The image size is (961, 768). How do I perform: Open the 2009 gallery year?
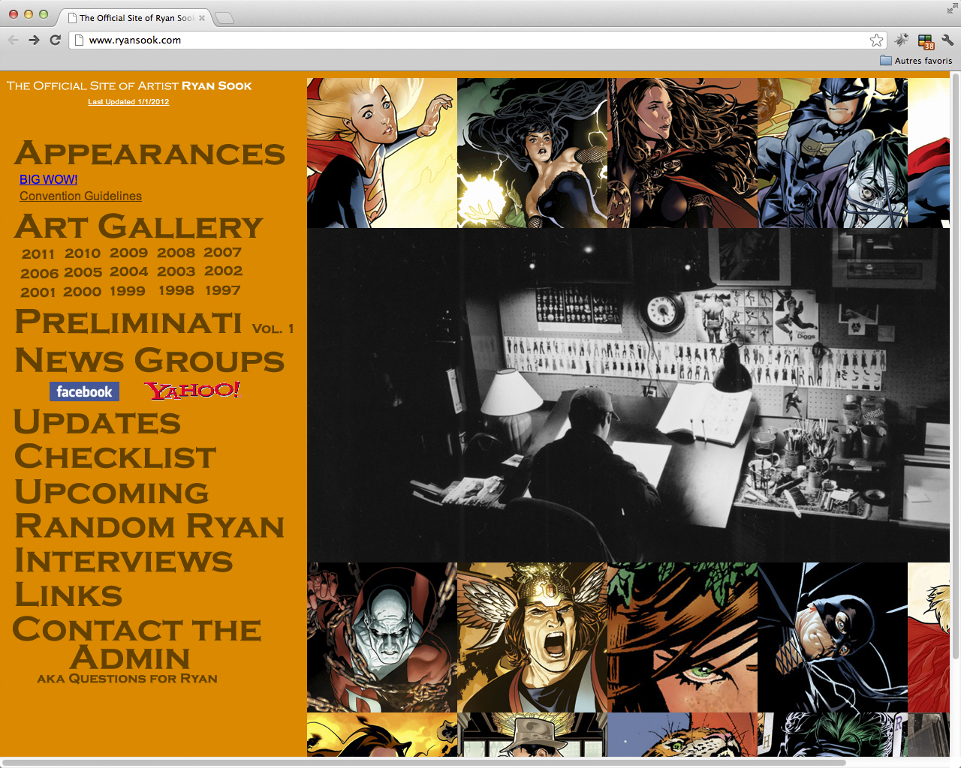click(128, 253)
